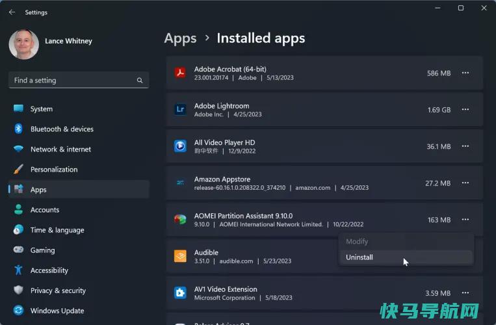This screenshot has height=325, width=496.
Task: Click the AOMEI Partition Assistant icon
Action: pos(180,219)
